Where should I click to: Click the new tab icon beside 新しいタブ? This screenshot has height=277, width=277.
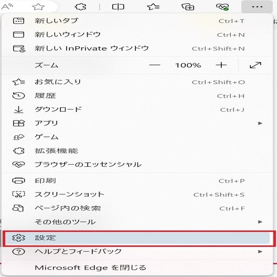(18, 21)
